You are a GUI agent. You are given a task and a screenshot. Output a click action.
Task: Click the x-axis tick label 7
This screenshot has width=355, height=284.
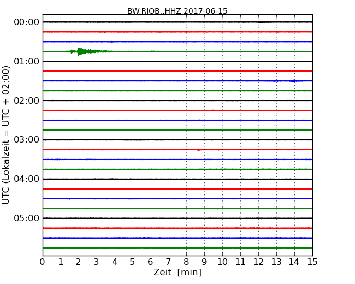tap(168, 262)
